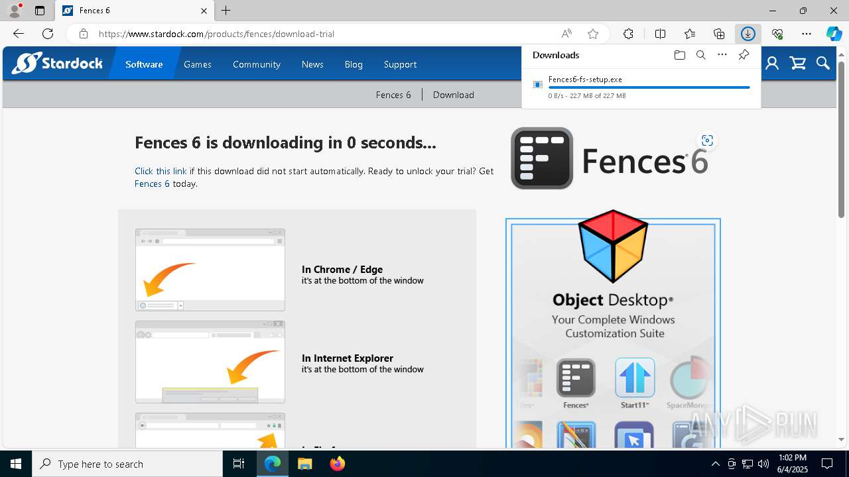Image resolution: width=849 pixels, height=477 pixels.
Task: Toggle the Downloads toolbar button
Action: click(x=748, y=34)
